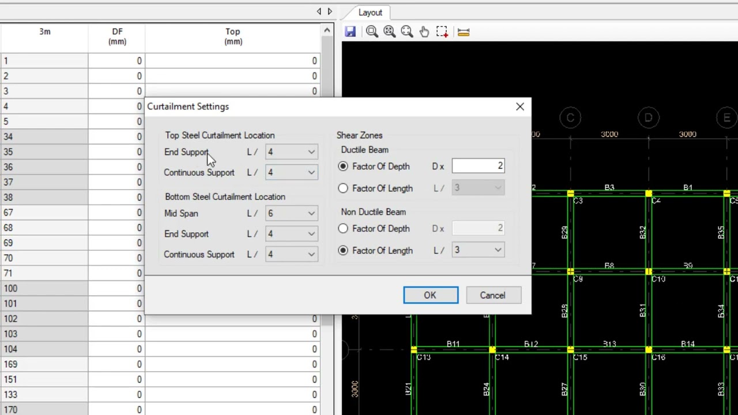Image resolution: width=738 pixels, height=415 pixels.
Task: Select row 67 in beam table
Action: (x=44, y=213)
